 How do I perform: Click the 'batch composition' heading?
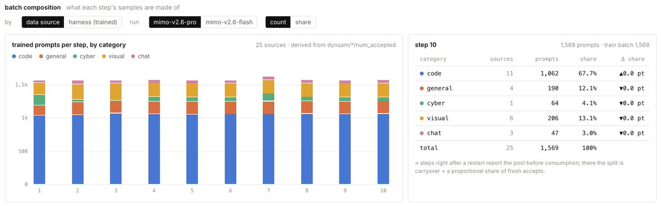(x=33, y=8)
